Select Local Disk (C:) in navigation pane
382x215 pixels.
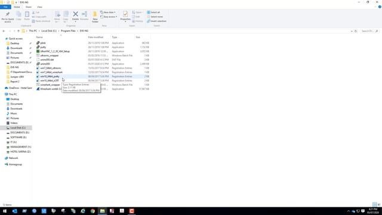point(18,128)
